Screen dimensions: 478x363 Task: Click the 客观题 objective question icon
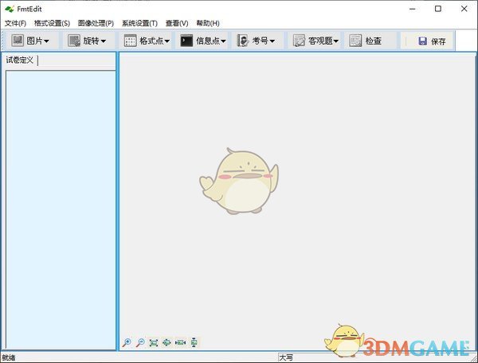tap(299, 40)
